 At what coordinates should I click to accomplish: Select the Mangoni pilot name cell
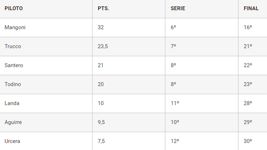tap(15, 27)
